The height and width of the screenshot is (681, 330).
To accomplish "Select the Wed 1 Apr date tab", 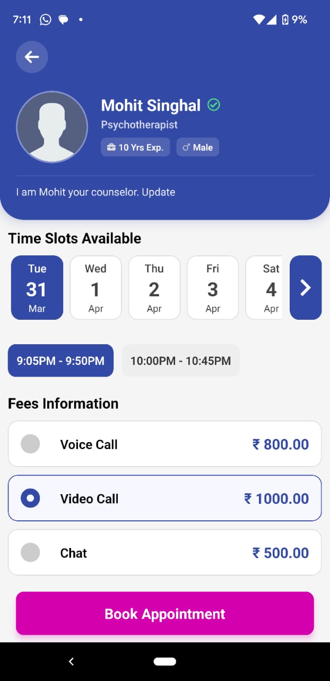I will [95, 287].
